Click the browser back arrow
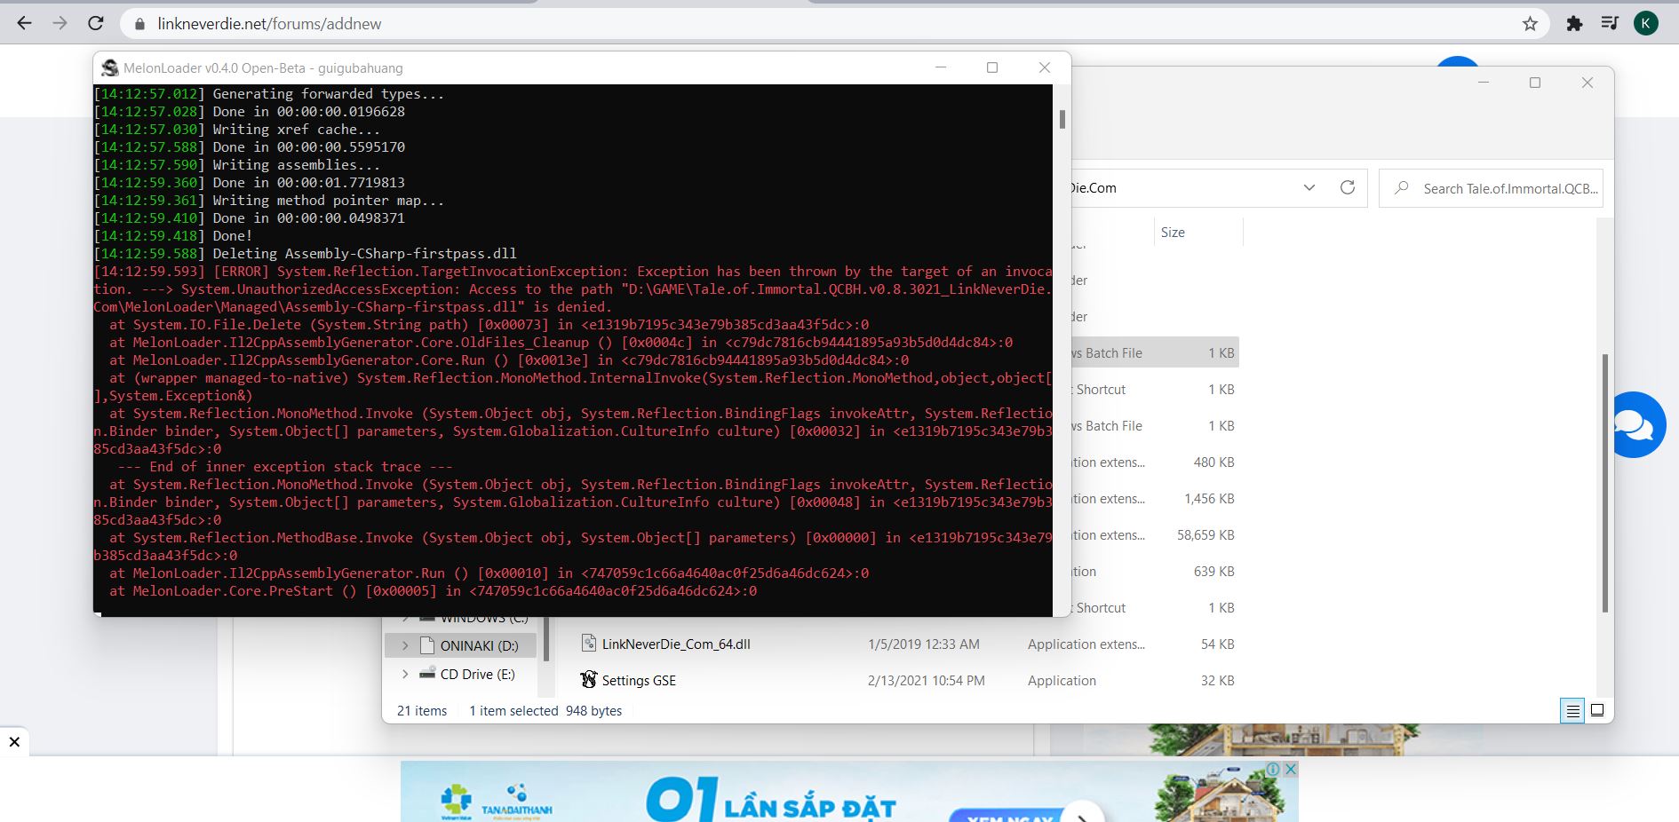 [x=24, y=24]
